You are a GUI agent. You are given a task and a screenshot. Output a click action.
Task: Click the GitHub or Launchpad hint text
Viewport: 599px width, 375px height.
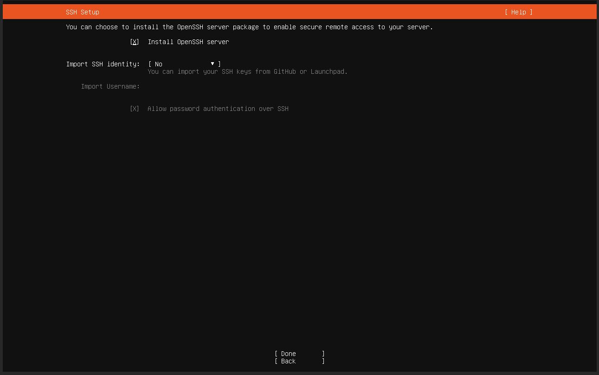point(247,71)
